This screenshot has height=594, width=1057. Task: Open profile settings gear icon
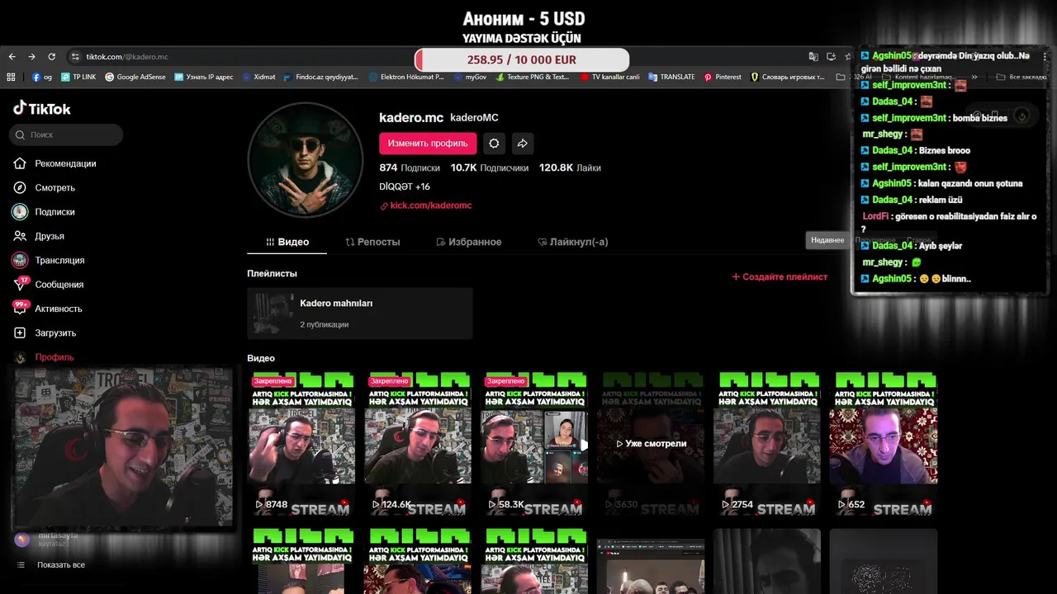pos(494,143)
